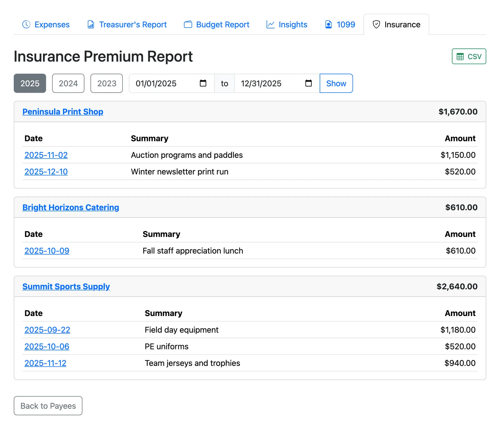Open the 2025-10-09 expense entry
500x429 pixels.
(47, 251)
